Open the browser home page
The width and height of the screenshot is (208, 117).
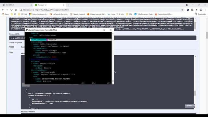pos(16,10)
